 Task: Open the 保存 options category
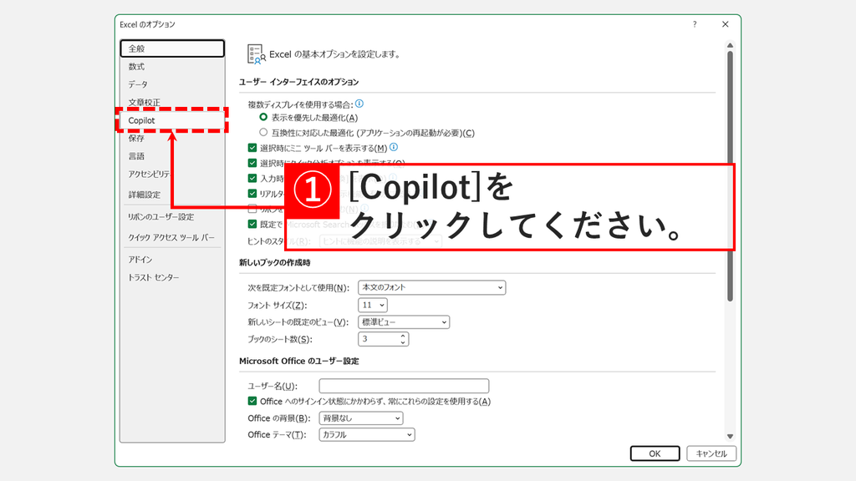tap(172, 139)
